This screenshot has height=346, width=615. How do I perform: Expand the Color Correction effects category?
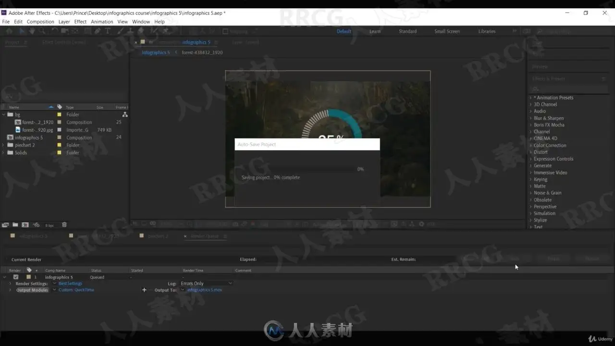pyautogui.click(x=530, y=146)
